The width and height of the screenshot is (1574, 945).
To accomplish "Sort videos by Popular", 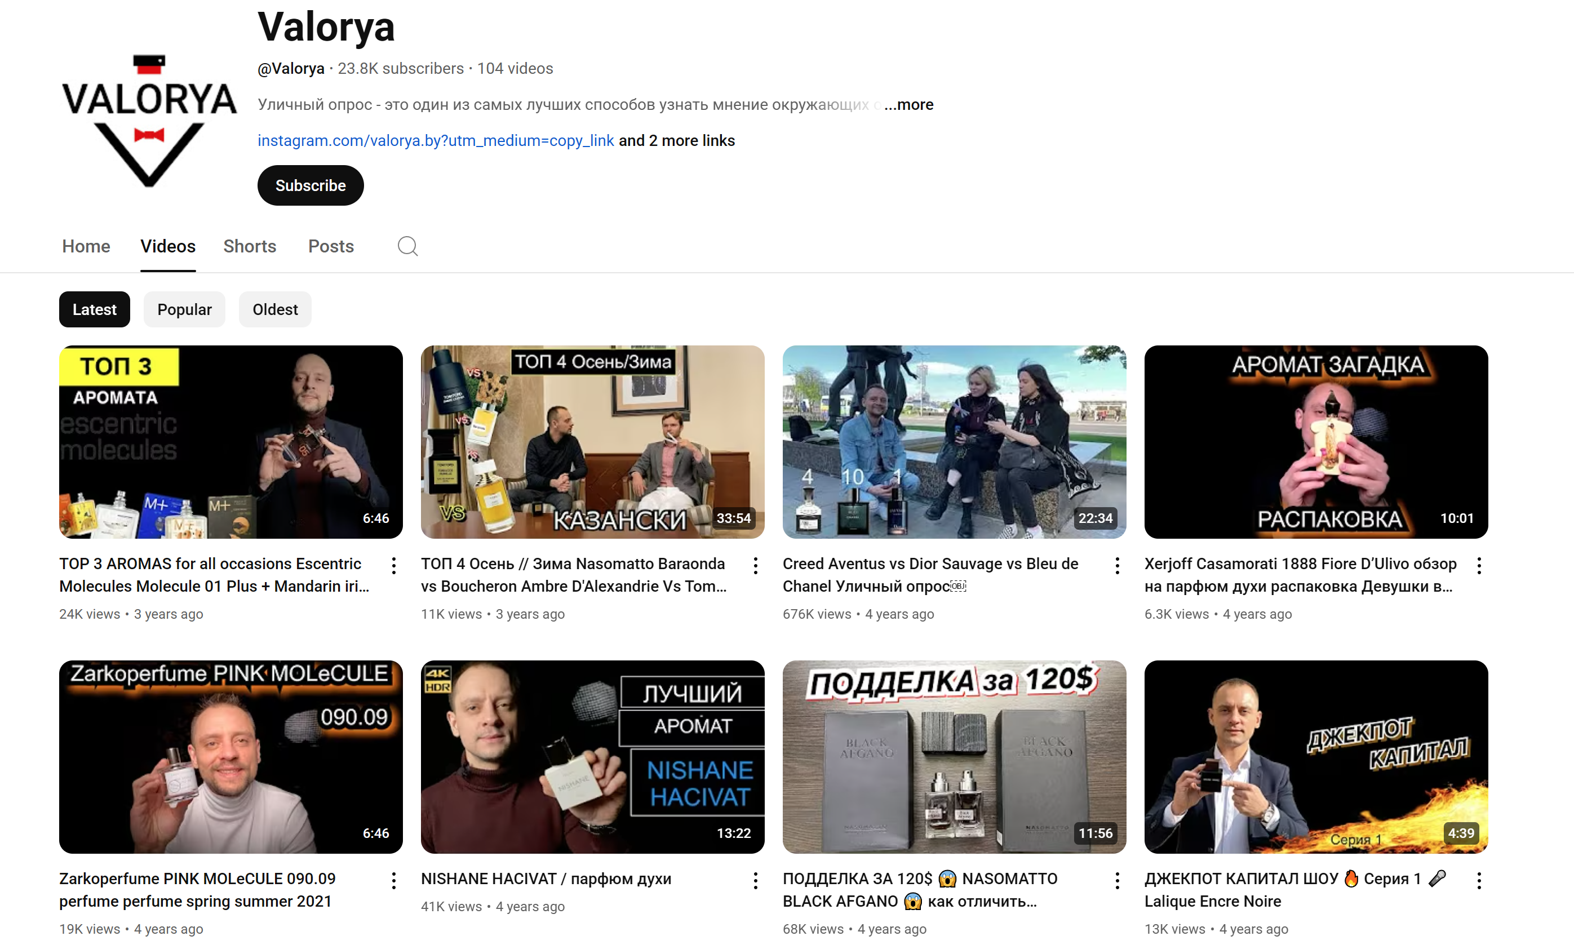I will (184, 309).
